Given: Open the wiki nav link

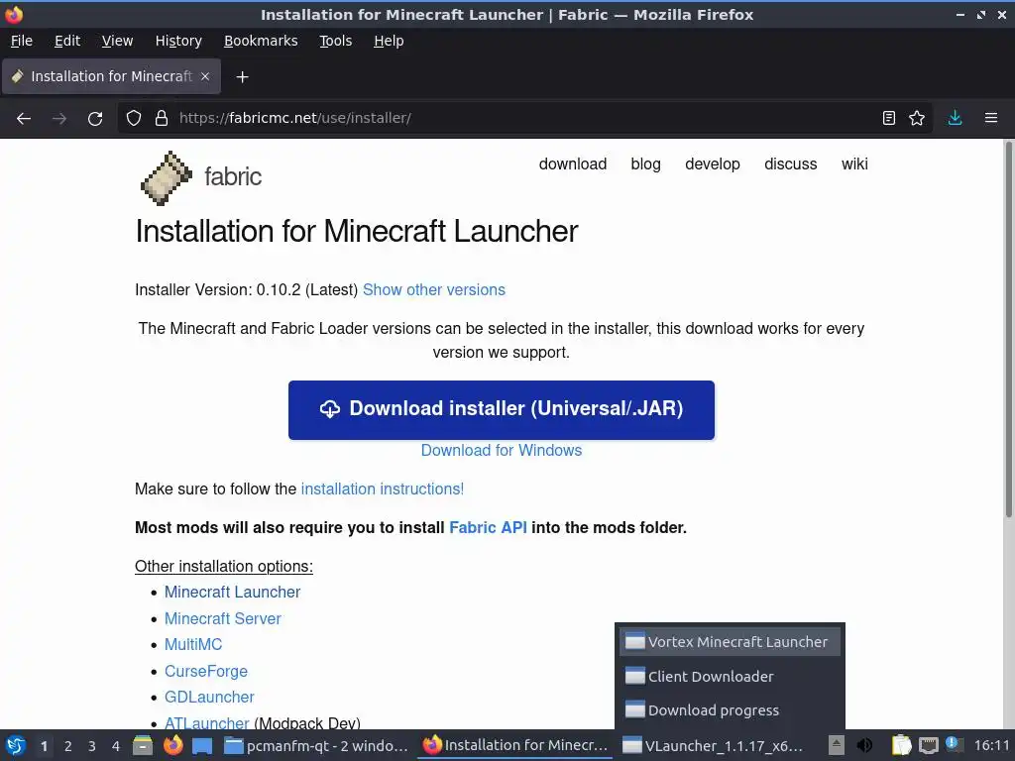Looking at the screenshot, I should [854, 164].
